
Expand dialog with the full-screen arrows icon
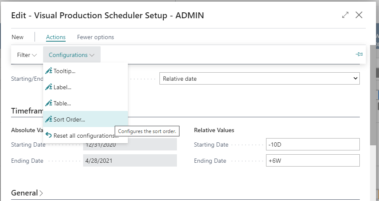coord(345,15)
